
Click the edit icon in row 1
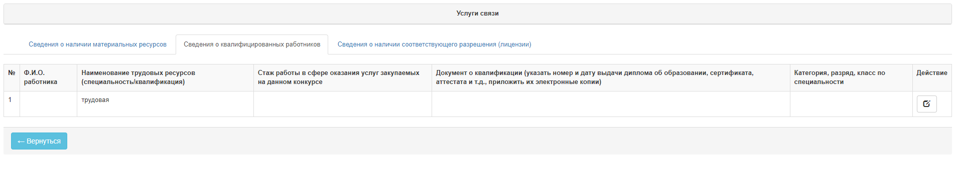pyautogui.click(x=926, y=104)
